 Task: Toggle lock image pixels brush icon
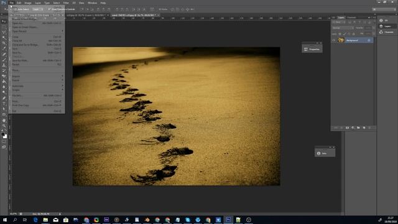tap(345, 34)
